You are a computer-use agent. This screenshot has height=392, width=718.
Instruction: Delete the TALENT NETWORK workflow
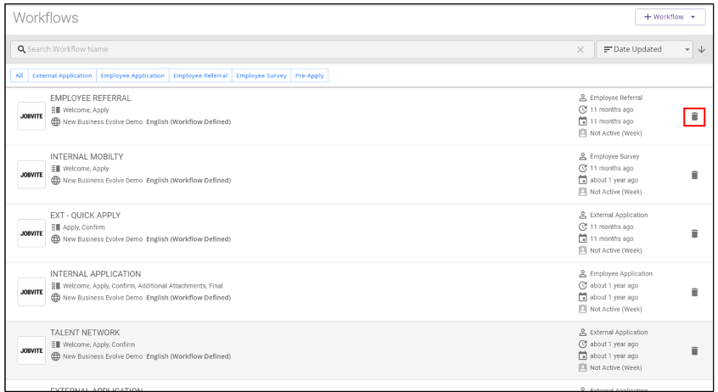[x=694, y=350]
